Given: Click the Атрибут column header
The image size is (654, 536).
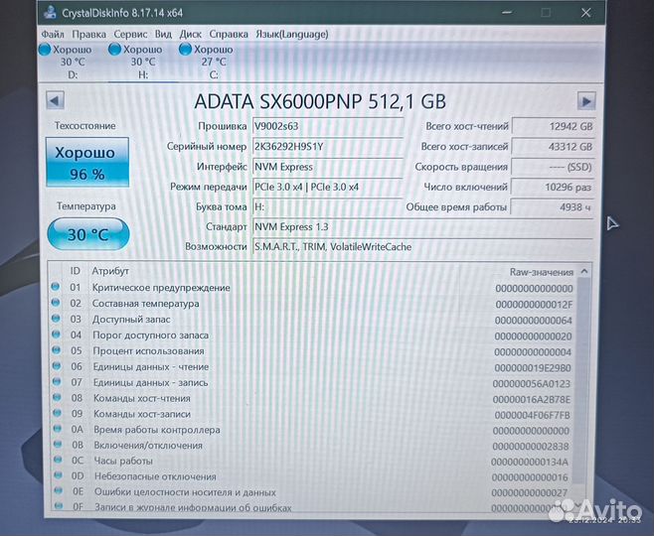Looking at the screenshot, I should point(110,271).
